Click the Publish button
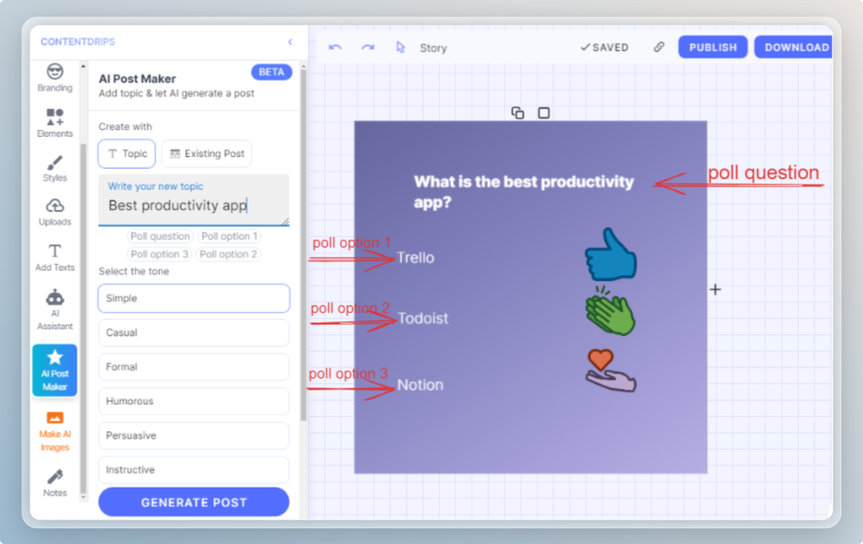863x544 pixels. [712, 47]
